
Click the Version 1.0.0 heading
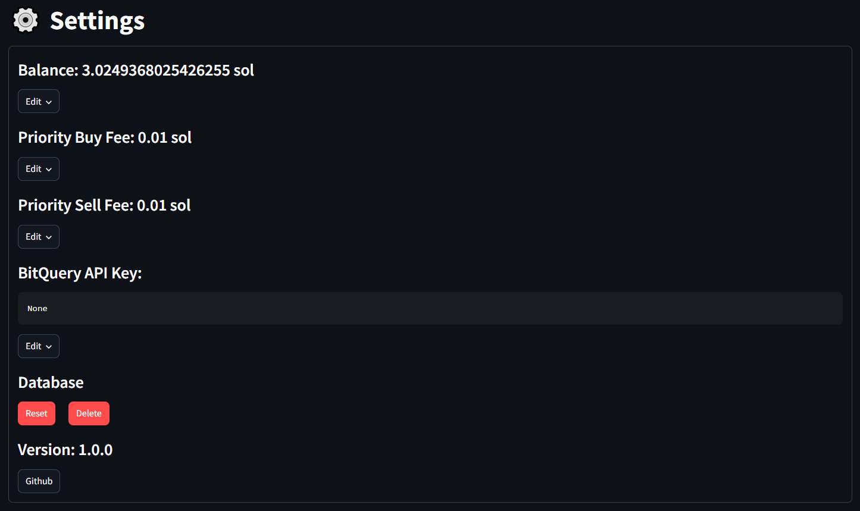[65, 450]
